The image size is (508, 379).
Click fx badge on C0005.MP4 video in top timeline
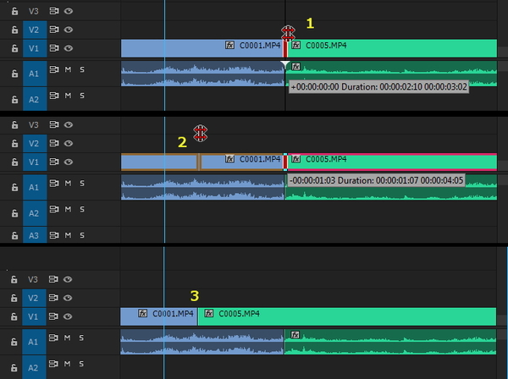[x=295, y=46]
